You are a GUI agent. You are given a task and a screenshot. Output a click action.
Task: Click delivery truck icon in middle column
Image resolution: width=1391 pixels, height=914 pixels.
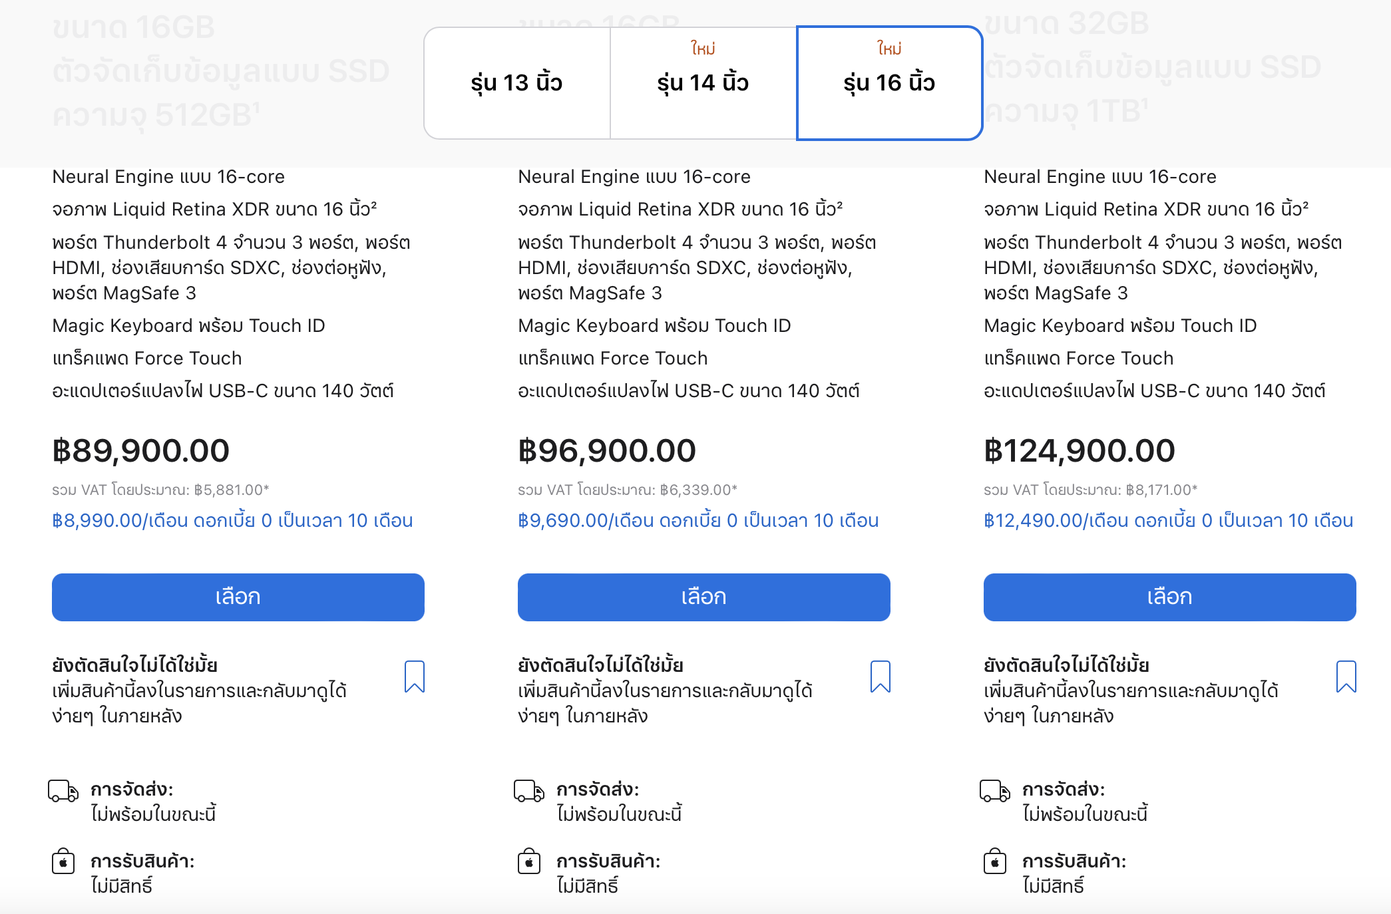[x=529, y=791]
